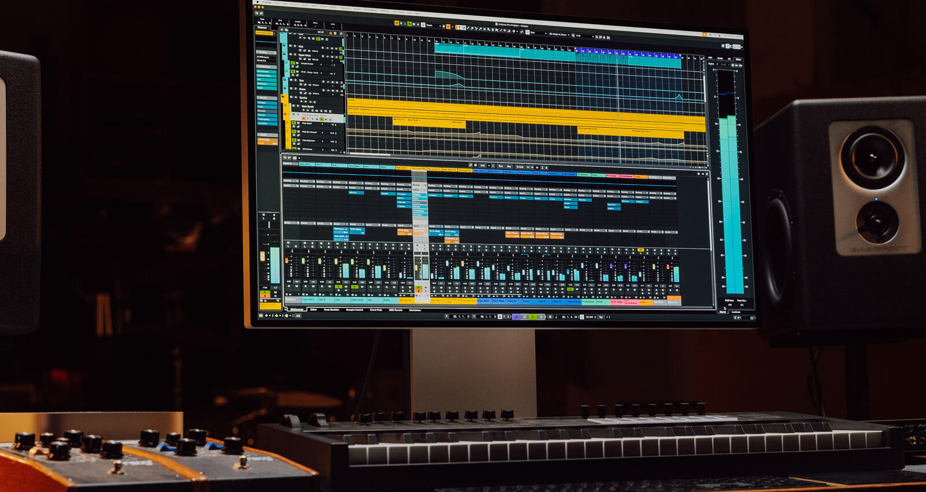The height and width of the screenshot is (492, 926).
Task: Toggle Read on the Filter Cutoff automation lane
Action: [294, 123]
